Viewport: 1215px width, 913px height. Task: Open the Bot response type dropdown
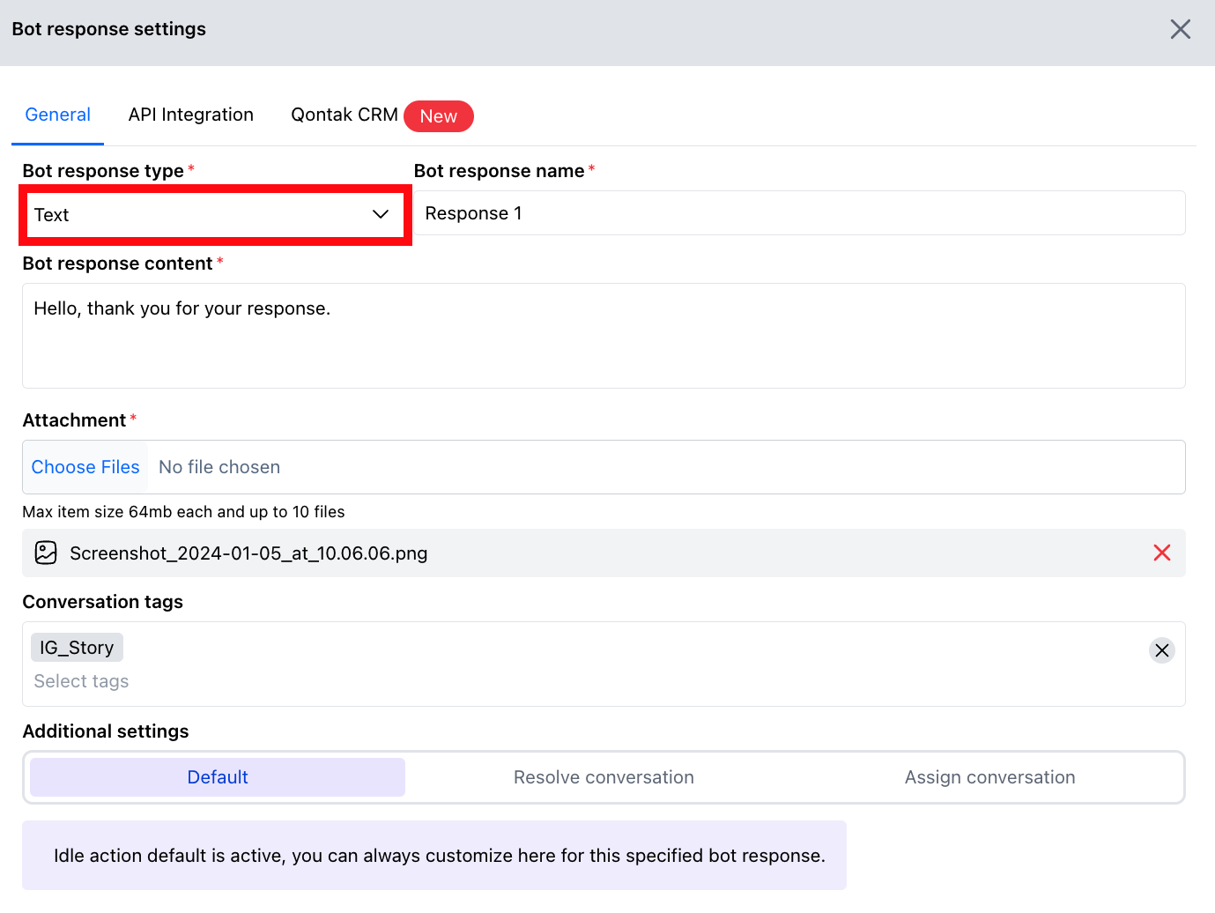point(214,214)
